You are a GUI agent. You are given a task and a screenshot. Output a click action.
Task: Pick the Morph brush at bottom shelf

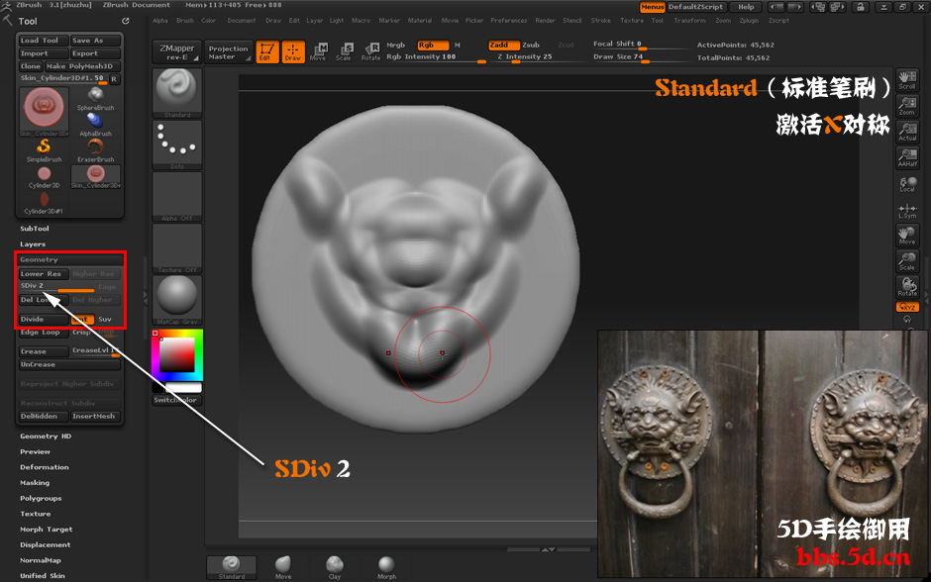386,568
